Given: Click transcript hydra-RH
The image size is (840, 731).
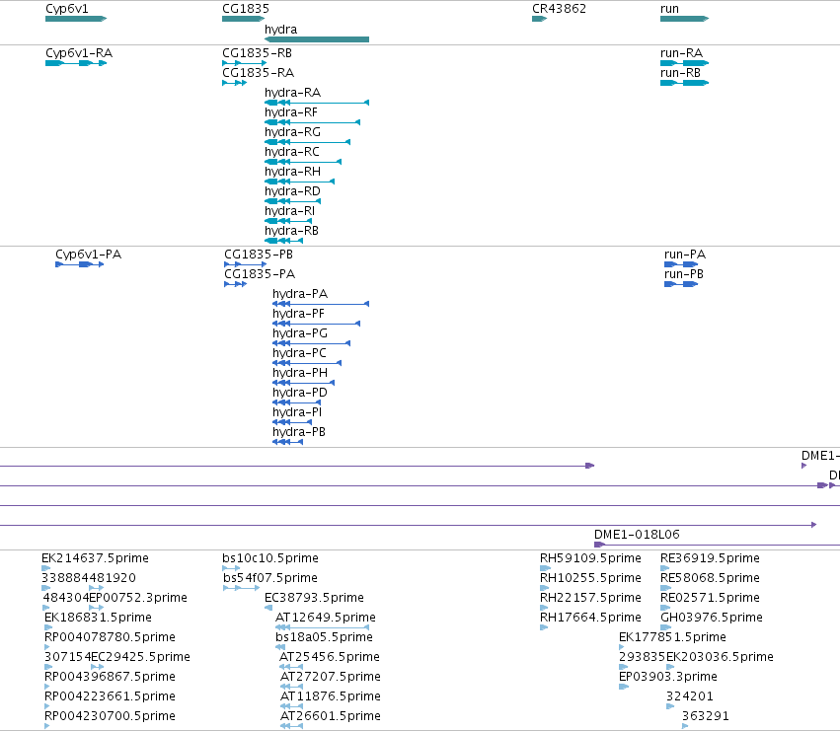Looking at the screenshot, I should 292,172.
